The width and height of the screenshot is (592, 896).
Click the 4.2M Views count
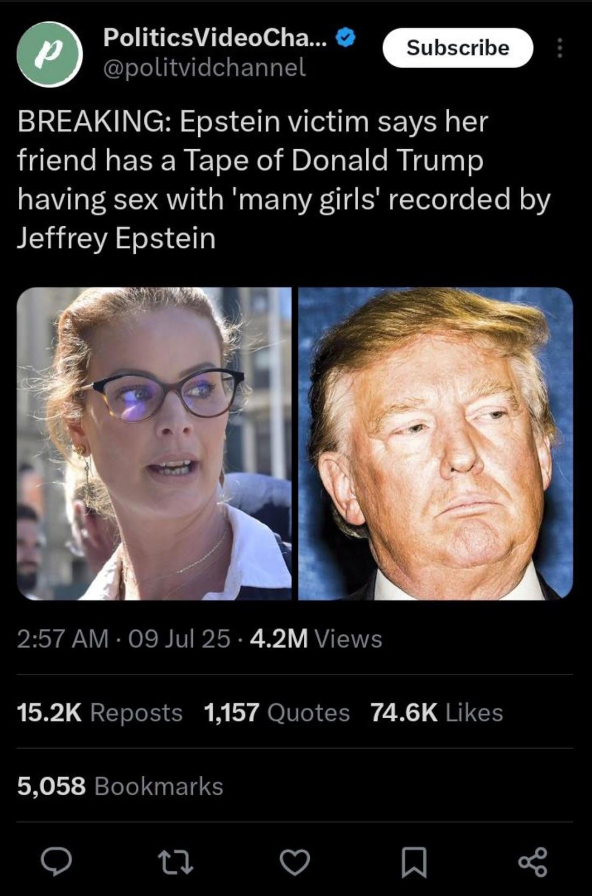316,639
